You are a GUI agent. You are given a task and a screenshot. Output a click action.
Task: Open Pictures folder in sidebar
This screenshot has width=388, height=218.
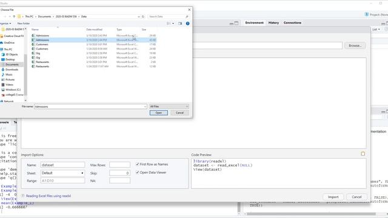(x=10, y=79)
